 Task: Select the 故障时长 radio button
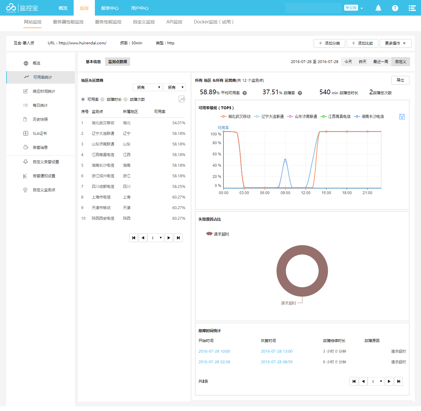(x=102, y=100)
